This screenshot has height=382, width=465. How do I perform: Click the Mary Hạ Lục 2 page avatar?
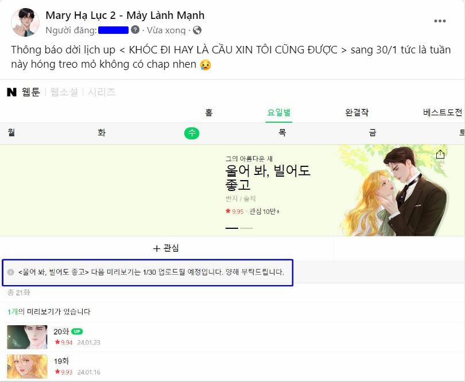pyautogui.click(x=25, y=22)
